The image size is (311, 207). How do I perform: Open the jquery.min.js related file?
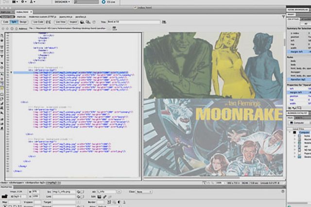pyautogui.click(x=66, y=17)
